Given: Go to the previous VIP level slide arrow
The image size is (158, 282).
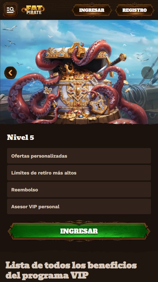Looking at the screenshot, I should [10, 73].
